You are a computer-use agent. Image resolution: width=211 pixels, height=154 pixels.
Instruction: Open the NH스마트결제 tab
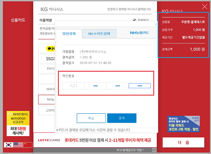[x=99, y=34]
